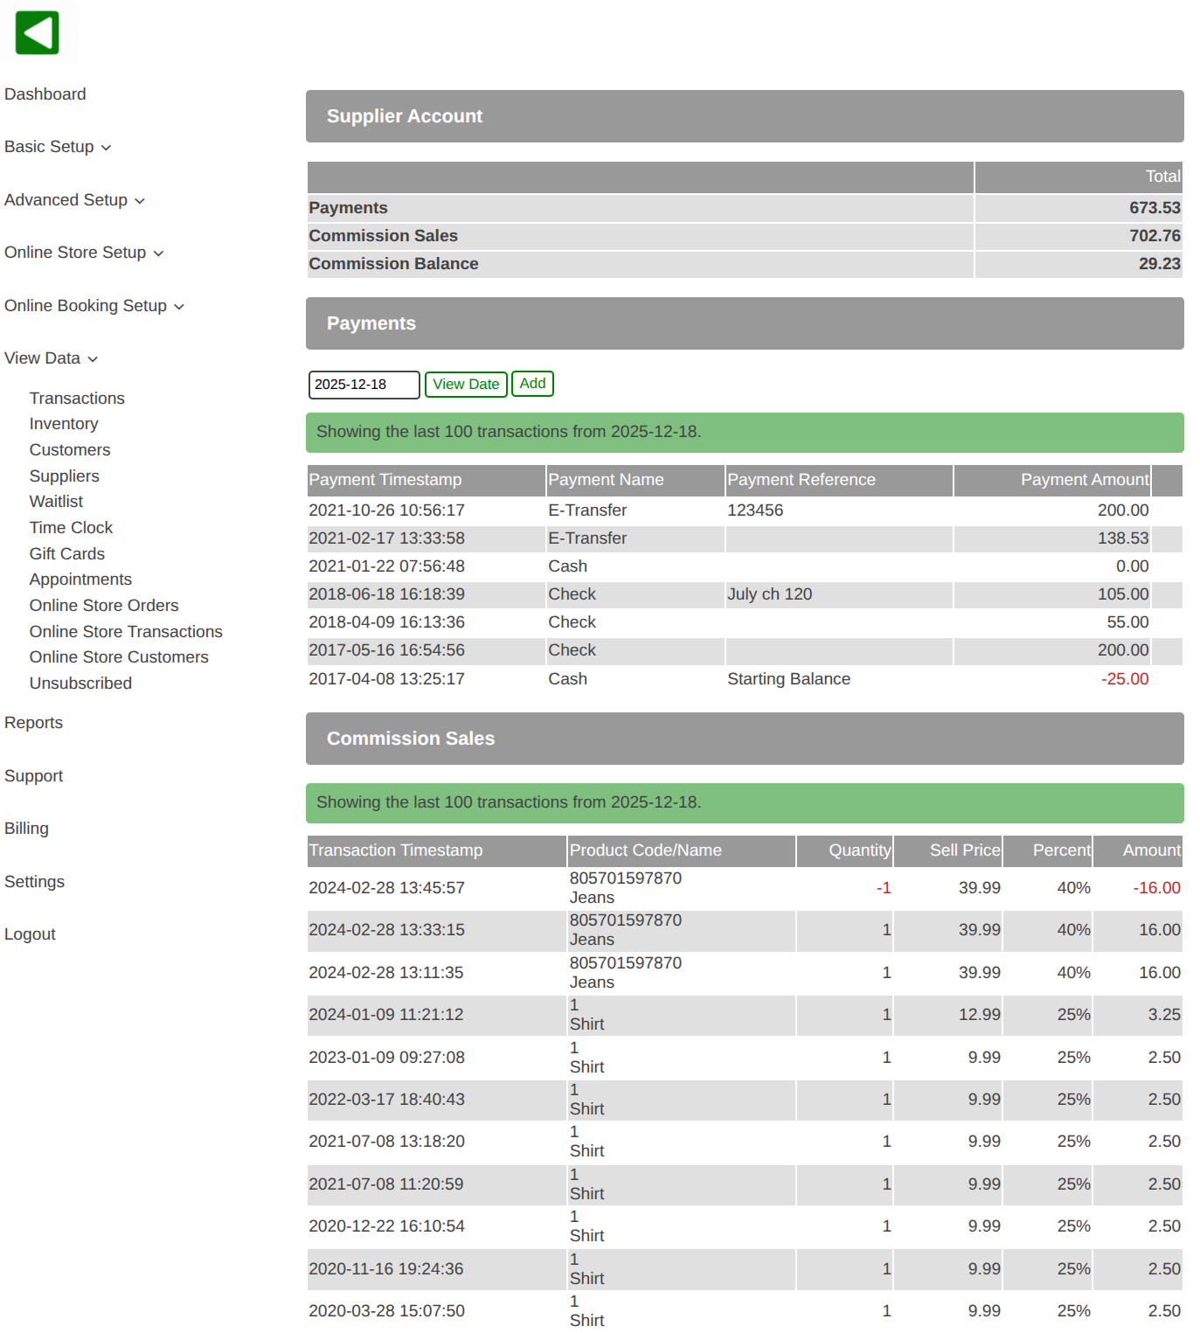Expand the Basic Setup menu
Viewport: 1200px width, 1333px height.
click(58, 147)
